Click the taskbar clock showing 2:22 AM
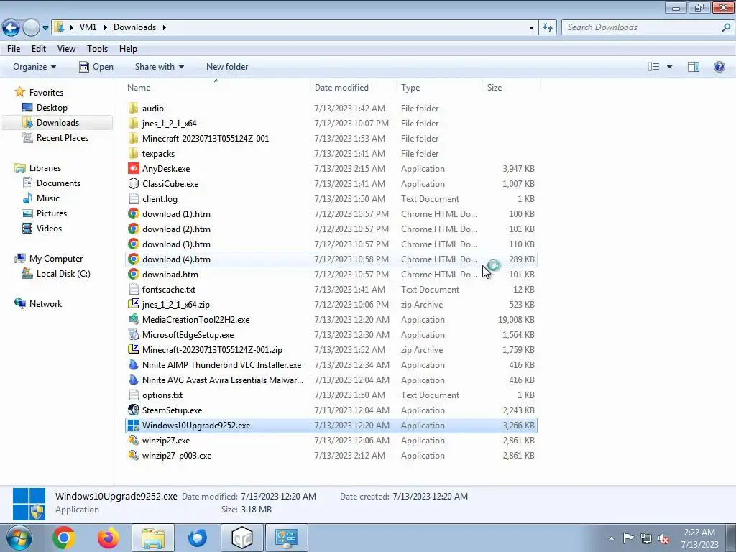736x552 pixels. pyautogui.click(x=699, y=538)
